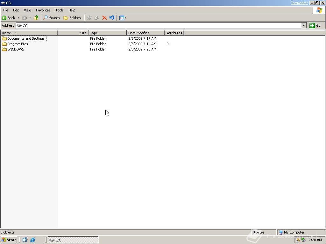
Task: Open the Views dropdown button
Action: coord(123,18)
